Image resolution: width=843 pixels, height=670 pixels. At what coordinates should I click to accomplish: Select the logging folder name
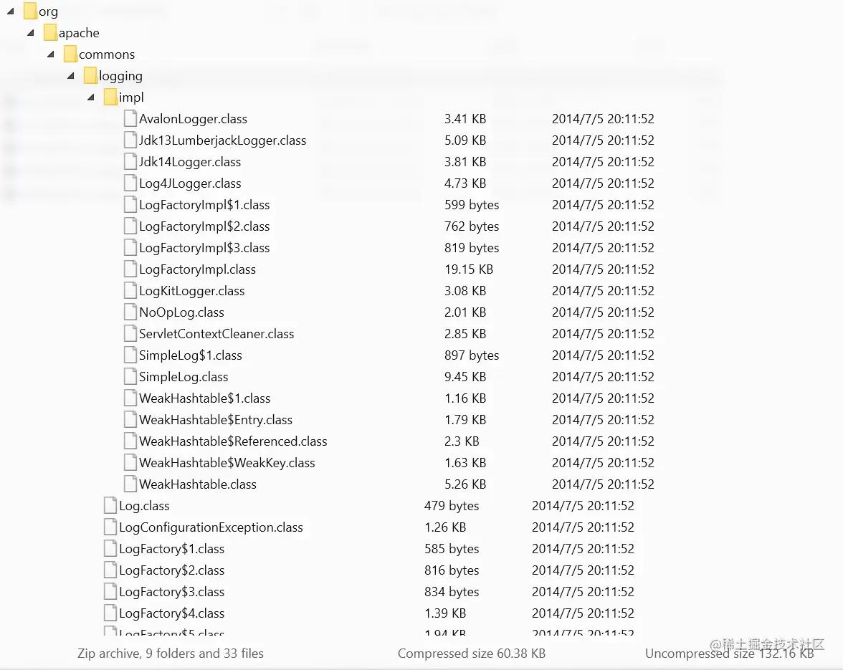[x=120, y=76]
